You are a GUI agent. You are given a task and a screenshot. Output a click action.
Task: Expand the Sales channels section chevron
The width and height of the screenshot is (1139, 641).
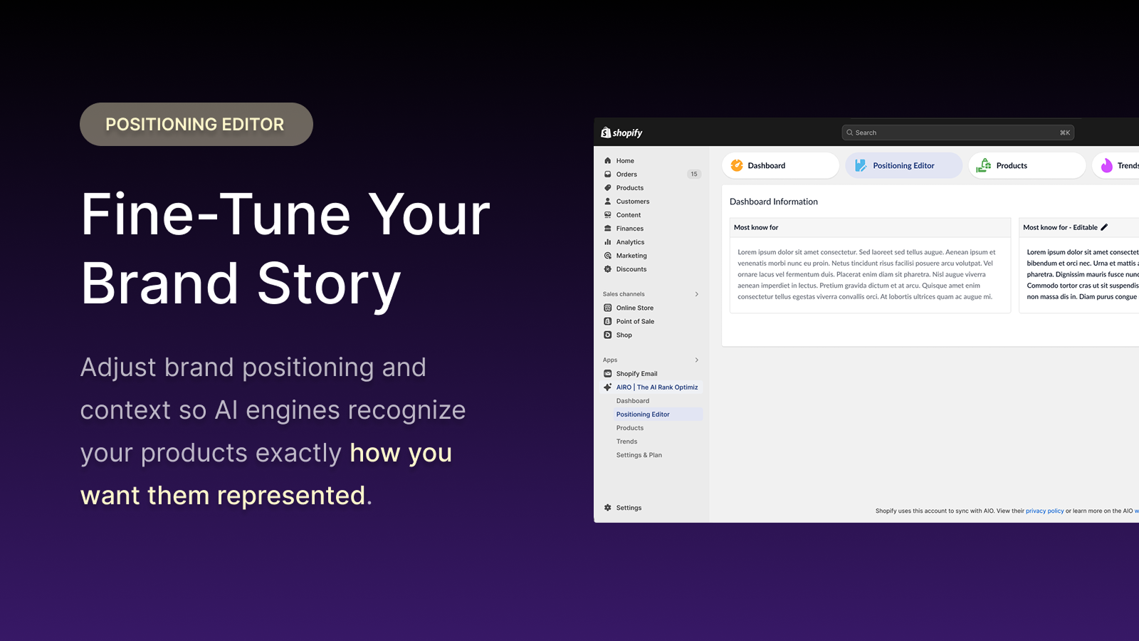point(696,293)
